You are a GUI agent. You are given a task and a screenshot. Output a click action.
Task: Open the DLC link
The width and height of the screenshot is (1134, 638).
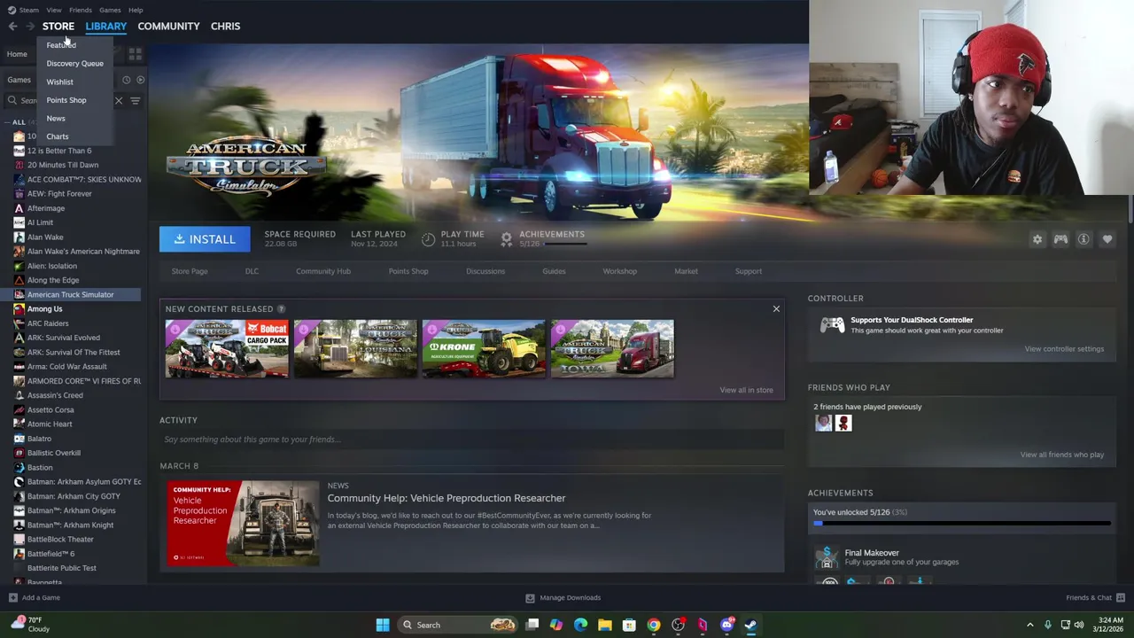coord(252,271)
